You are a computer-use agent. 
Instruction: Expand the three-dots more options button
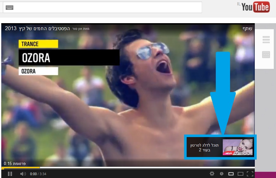[266, 55]
